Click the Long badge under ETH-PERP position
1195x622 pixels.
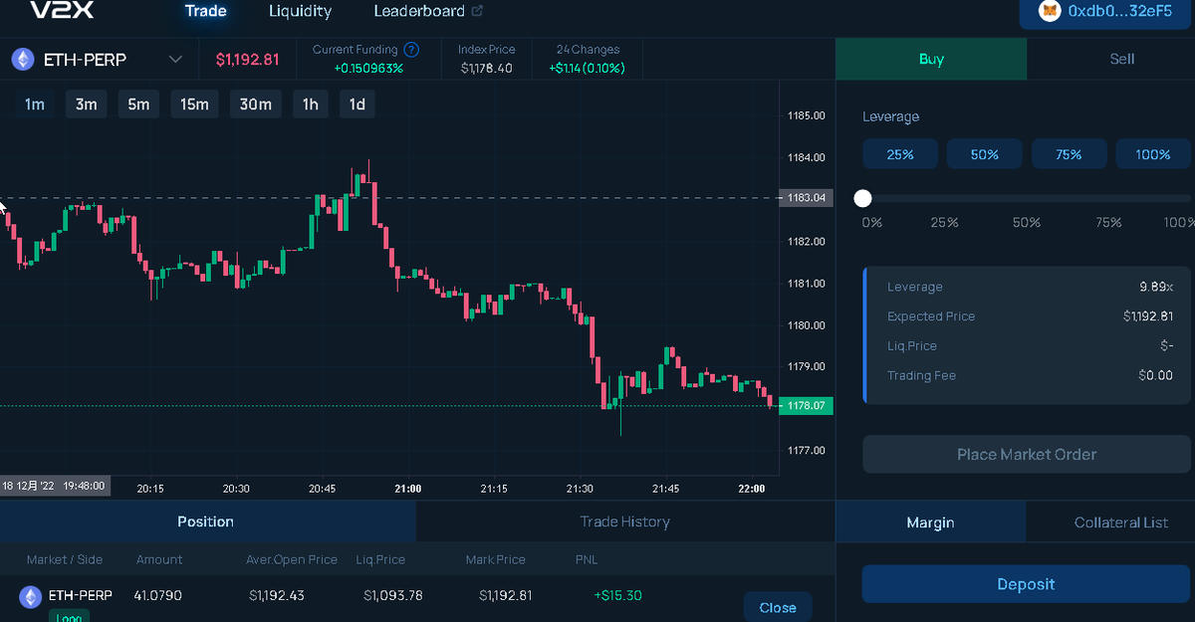(69, 617)
